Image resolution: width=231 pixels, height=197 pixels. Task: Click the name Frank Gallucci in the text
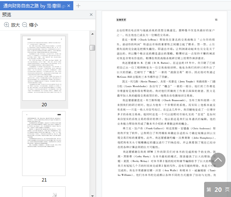[x=154, y=128]
